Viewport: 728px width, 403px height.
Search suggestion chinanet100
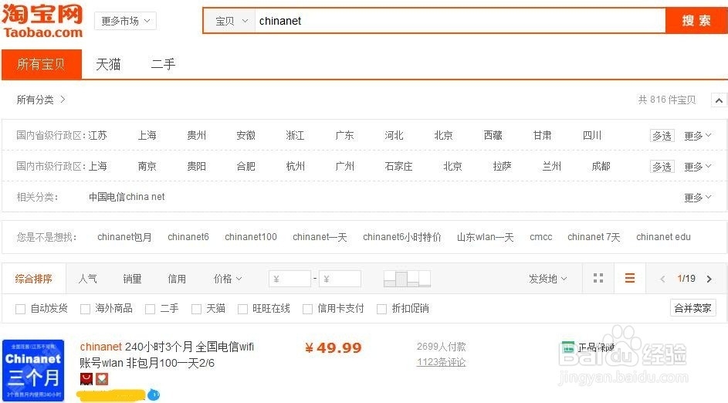click(x=251, y=237)
